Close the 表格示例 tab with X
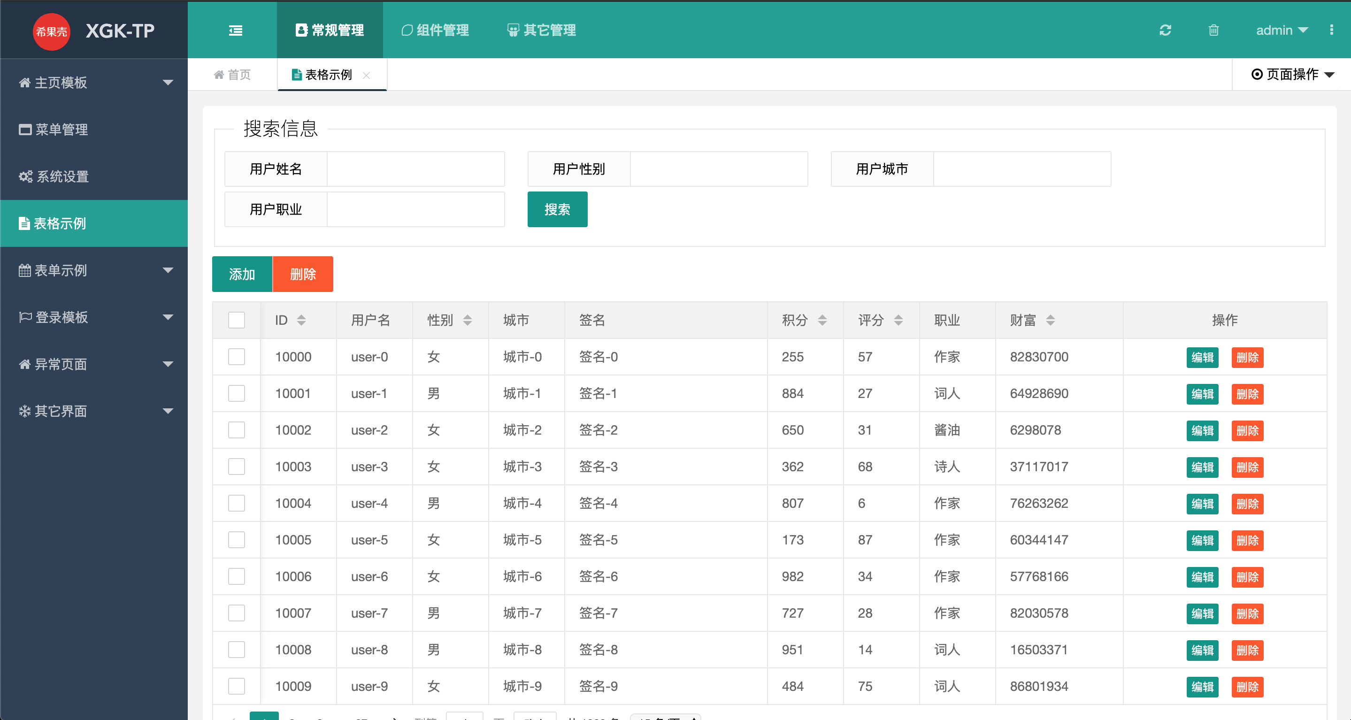This screenshot has height=720, width=1351. [x=366, y=76]
